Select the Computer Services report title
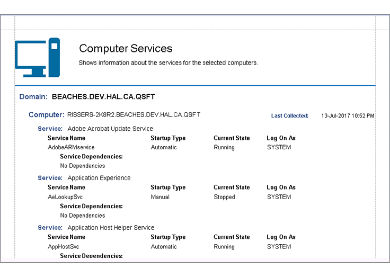 pyautogui.click(x=126, y=49)
